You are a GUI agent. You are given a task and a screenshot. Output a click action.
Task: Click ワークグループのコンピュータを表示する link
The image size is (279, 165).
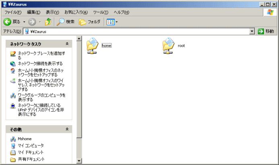coord(41,97)
